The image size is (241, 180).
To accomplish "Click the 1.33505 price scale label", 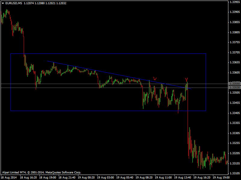I will [235, 93].
